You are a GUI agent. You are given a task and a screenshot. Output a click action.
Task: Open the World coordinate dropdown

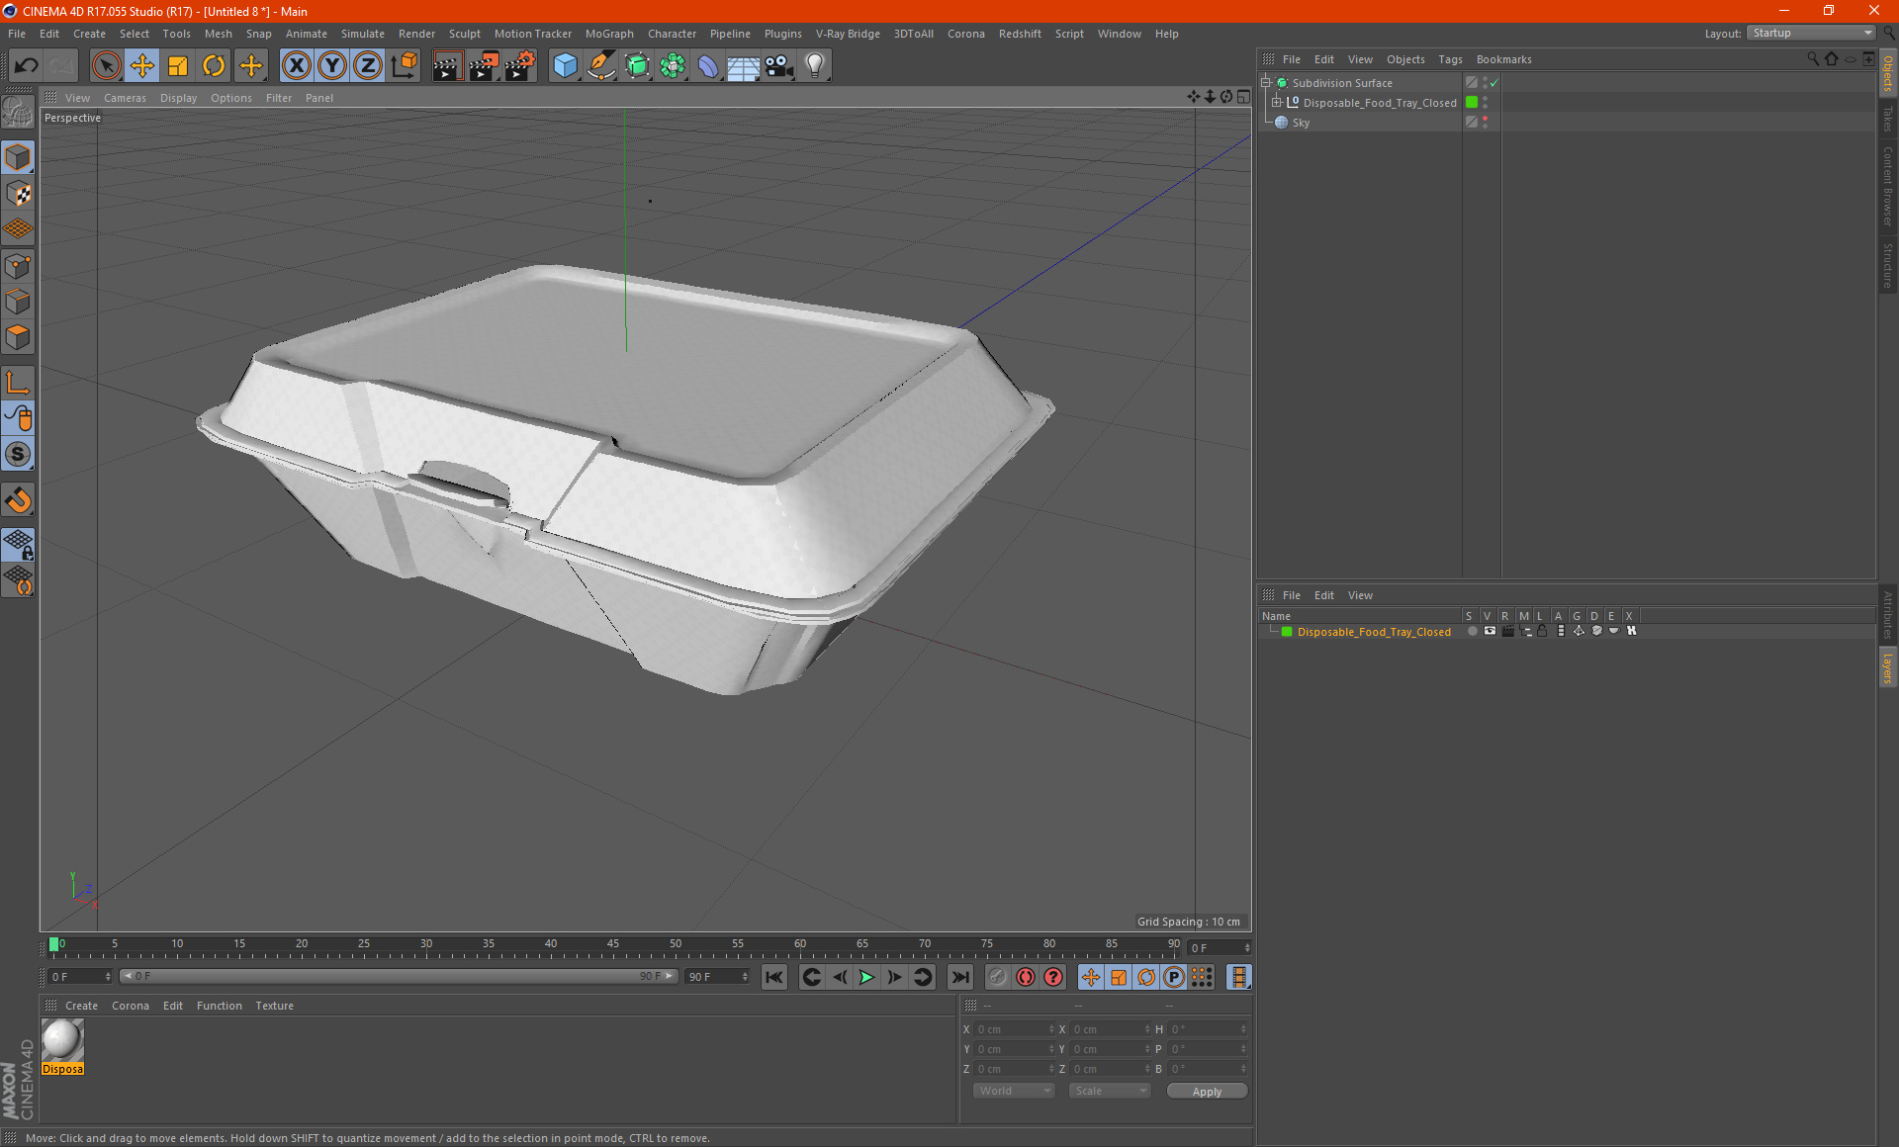[x=1014, y=1091]
